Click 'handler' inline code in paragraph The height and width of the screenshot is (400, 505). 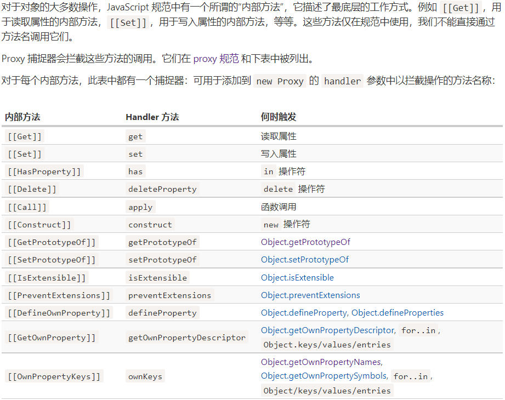(x=342, y=81)
